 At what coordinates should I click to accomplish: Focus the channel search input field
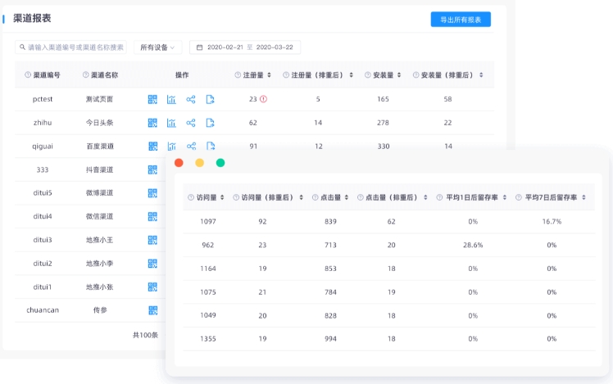[70, 47]
